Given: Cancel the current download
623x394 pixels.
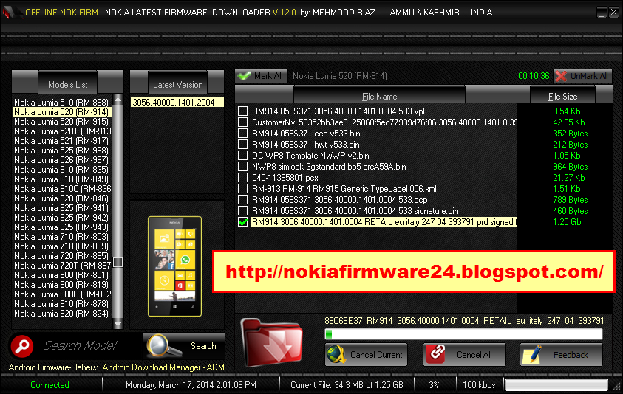Looking at the screenshot, I should 366,354.
